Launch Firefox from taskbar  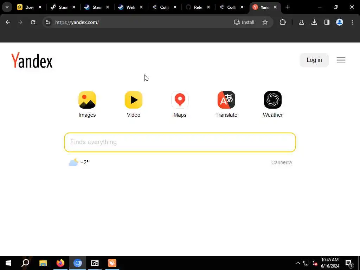point(60,263)
